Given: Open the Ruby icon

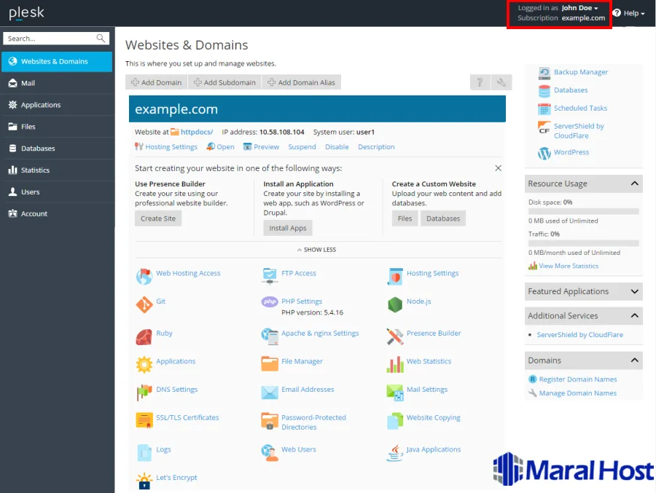Looking at the screenshot, I should pos(144,336).
